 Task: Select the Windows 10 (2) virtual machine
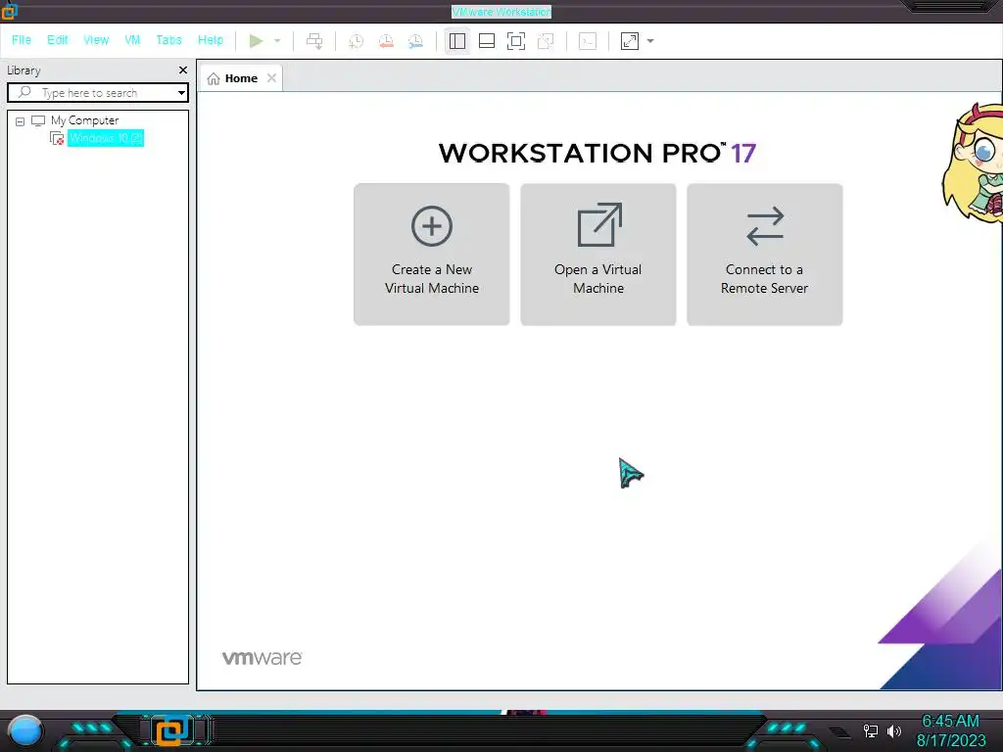click(x=106, y=138)
